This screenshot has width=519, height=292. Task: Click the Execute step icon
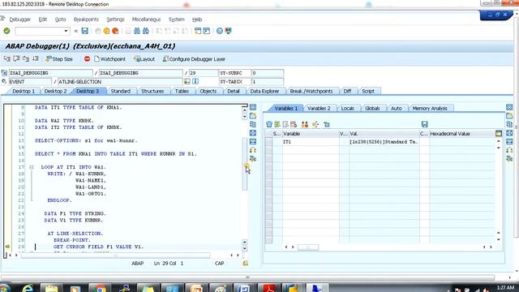16,59
